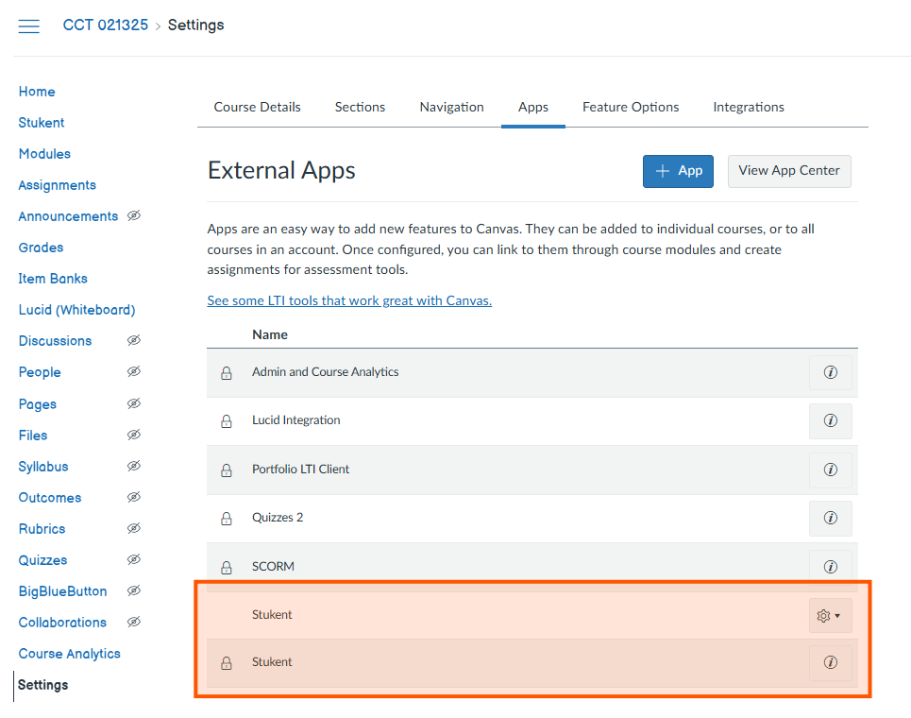The width and height of the screenshot is (911, 718).
Task: Click lock icon beside Quizzes 2
Action: pyautogui.click(x=227, y=519)
